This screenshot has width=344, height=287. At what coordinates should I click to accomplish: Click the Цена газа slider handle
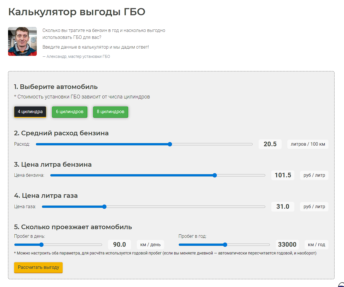[x=104, y=207]
